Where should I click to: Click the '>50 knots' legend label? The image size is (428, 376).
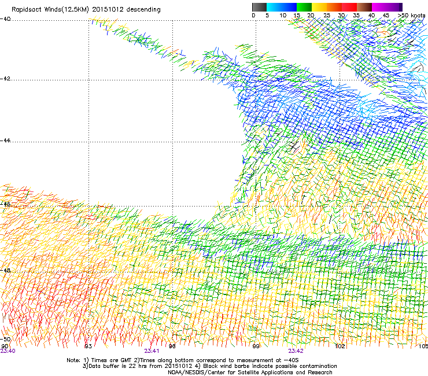(x=411, y=16)
